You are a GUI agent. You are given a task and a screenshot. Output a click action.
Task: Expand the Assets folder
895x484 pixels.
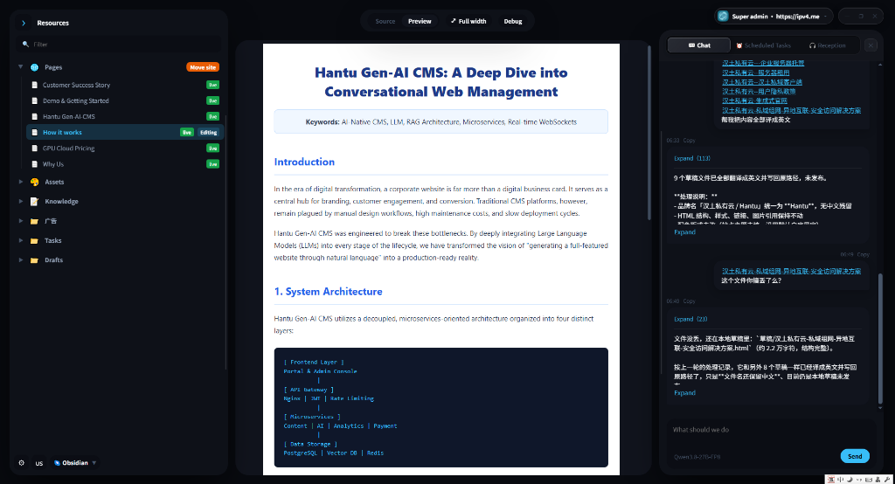point(21,182)
